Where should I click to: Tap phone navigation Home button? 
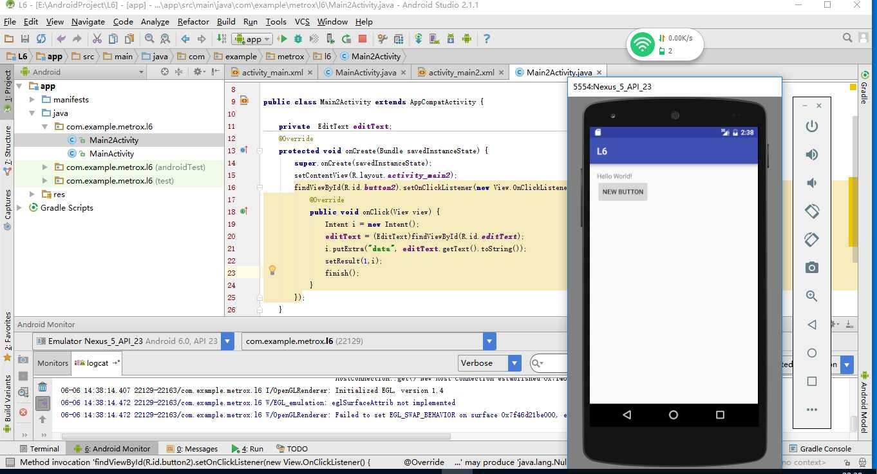674,415
